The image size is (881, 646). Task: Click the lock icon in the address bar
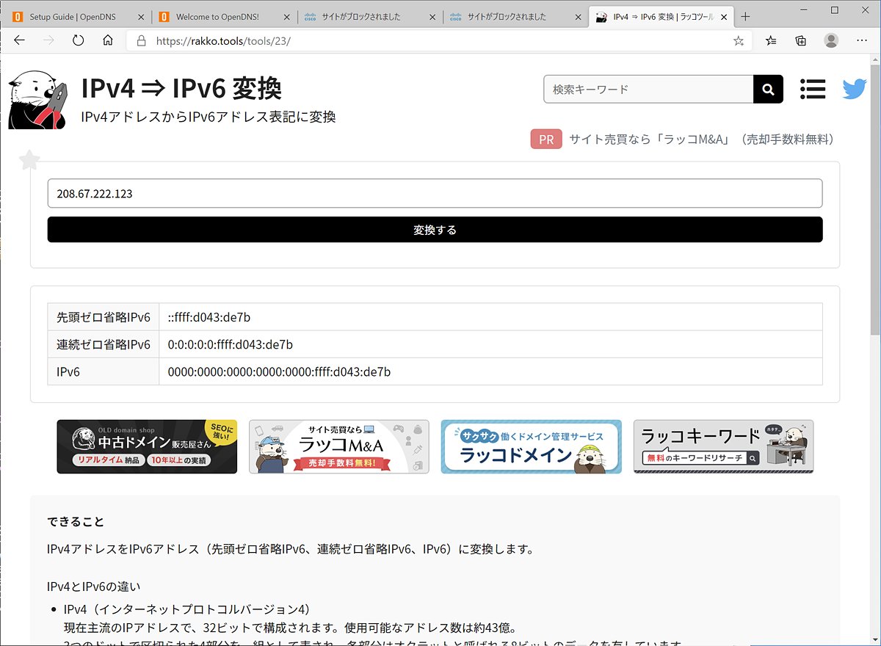click(142, 40)
